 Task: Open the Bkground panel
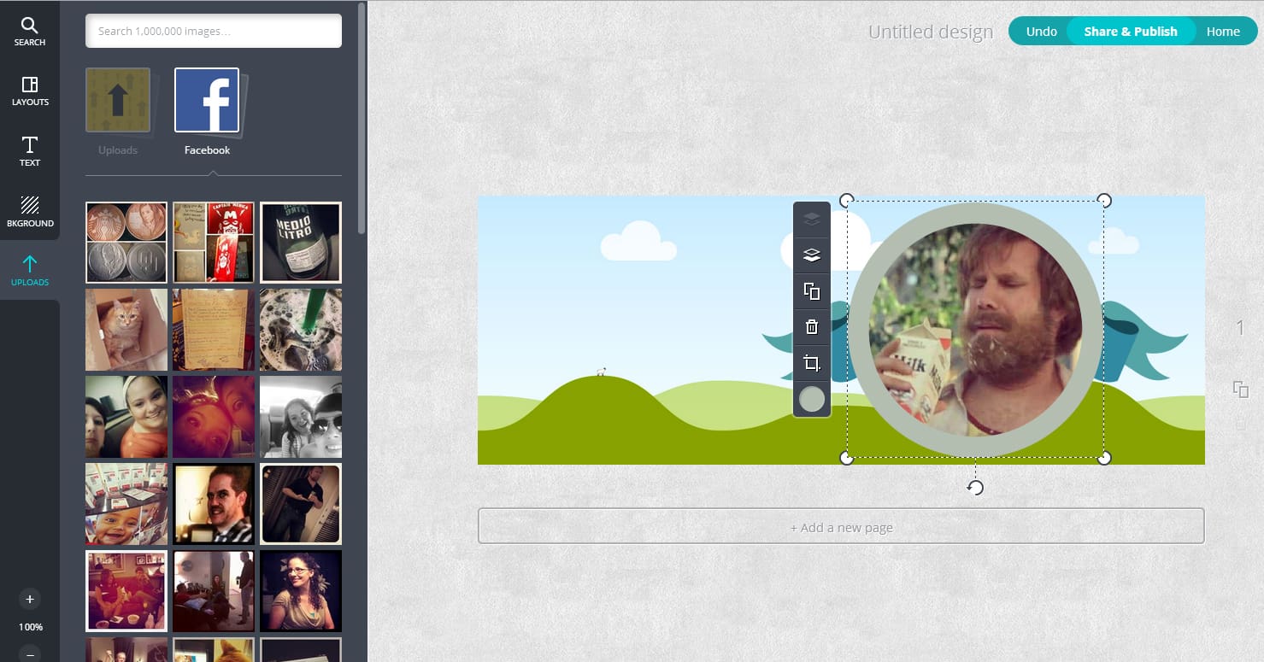pyautogui.click(x=30, y=211)
